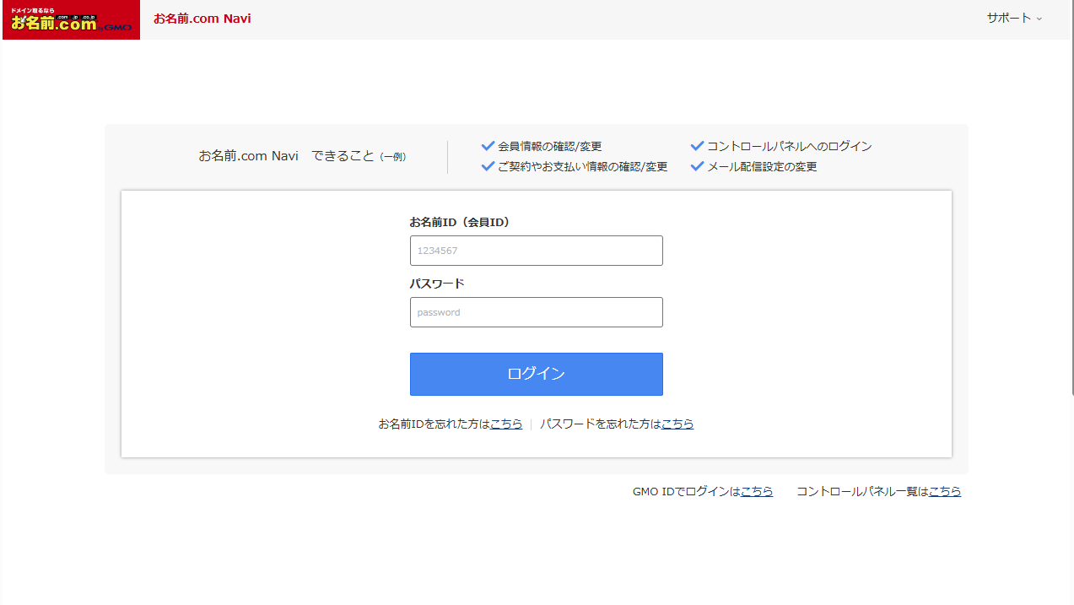Click the お名前ID（会員ID） field label
Image resolution: width=1074 pixels, height=605 pixels.
(x=460, y=223)
